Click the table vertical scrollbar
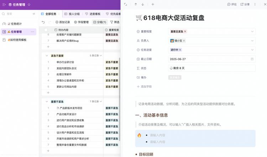This screenshot has width=267, height=157. (x=120, y=99)
